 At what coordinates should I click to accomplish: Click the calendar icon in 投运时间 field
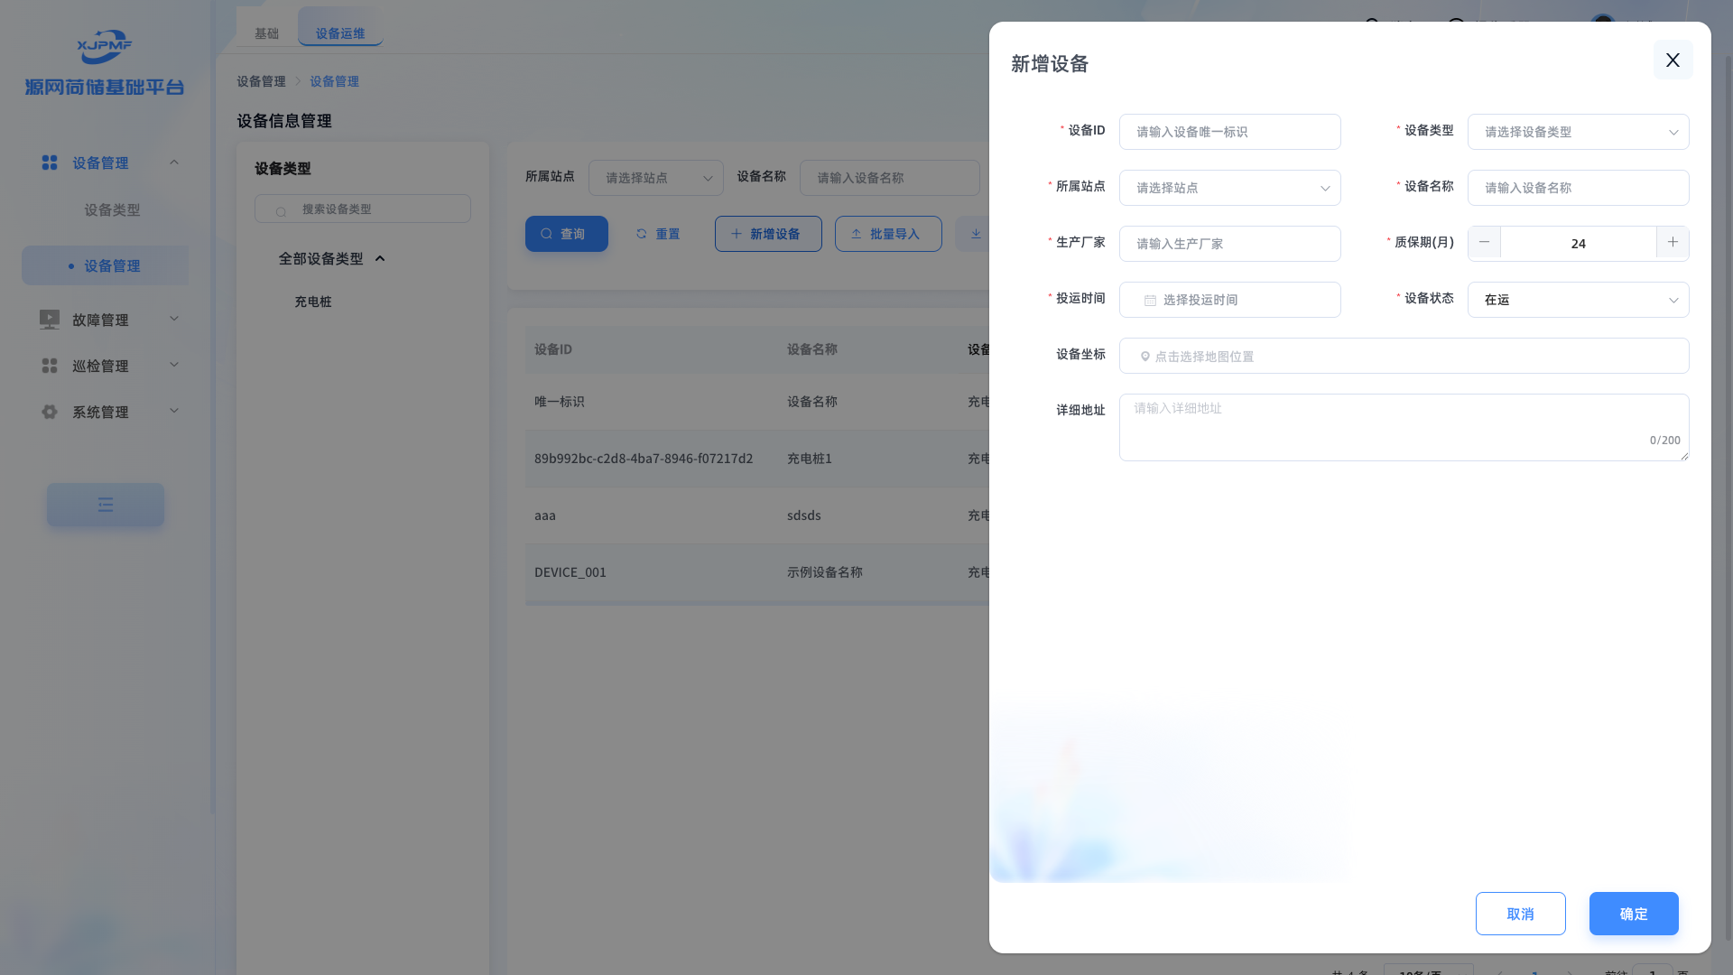click(1150, 301)
